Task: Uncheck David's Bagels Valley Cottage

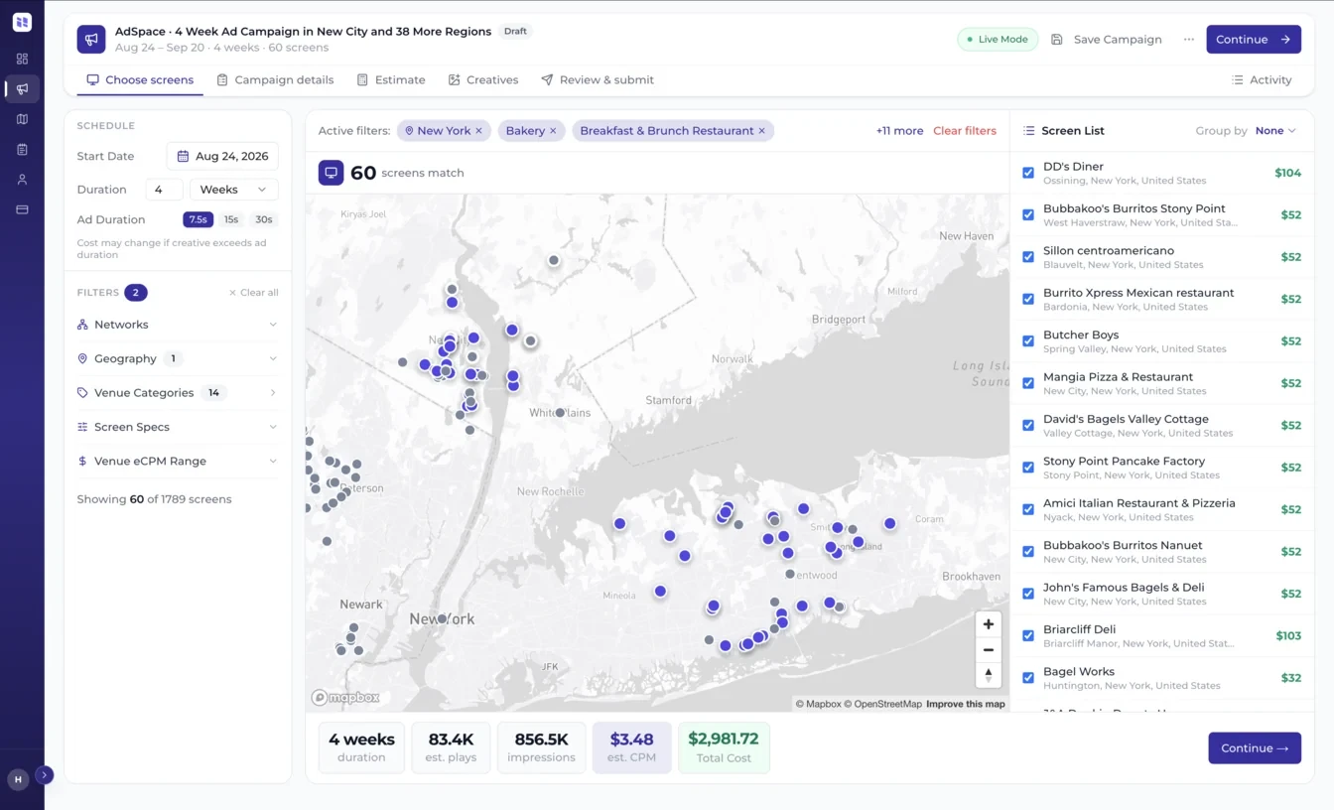Action: (1028, 425)
